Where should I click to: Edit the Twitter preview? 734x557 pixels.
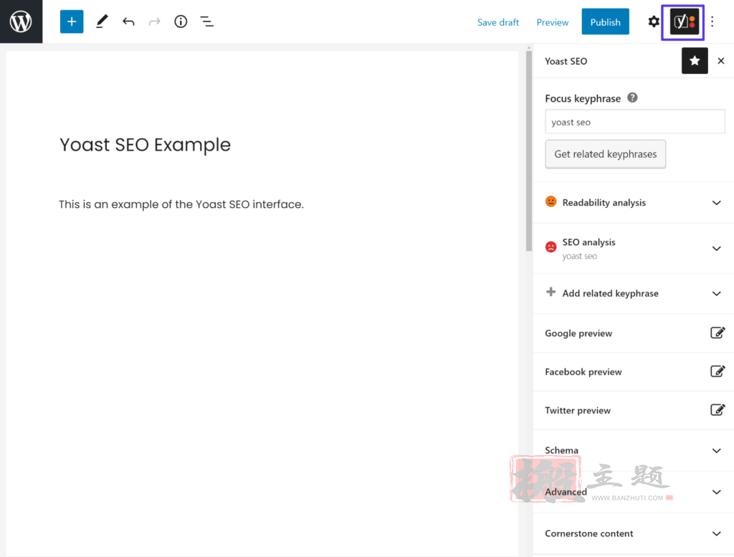tap(718, 409)
